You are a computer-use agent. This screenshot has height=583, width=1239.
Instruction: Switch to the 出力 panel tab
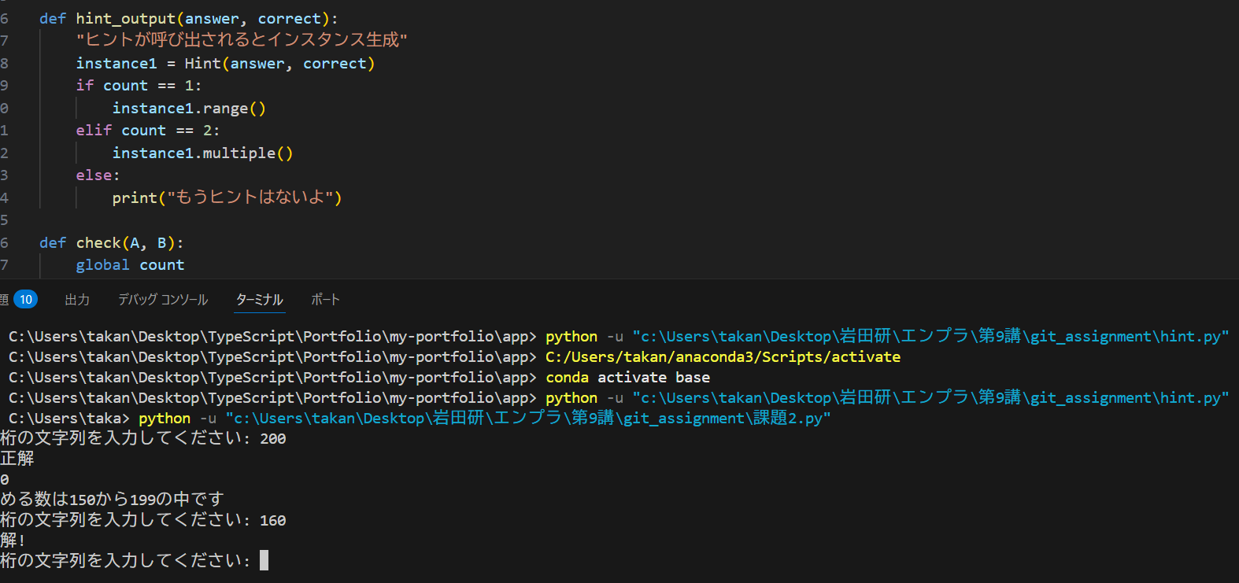77,300
